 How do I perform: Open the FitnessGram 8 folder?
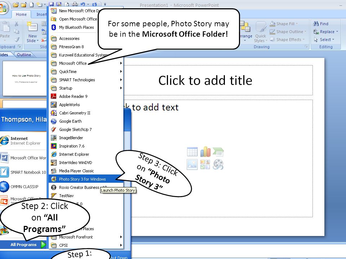click(73, 47)
